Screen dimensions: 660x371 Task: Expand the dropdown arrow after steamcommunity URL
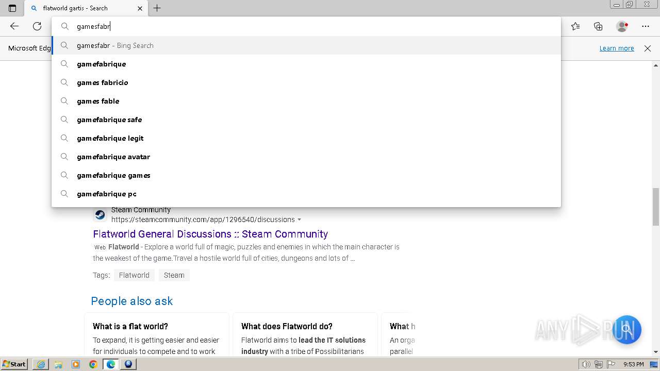click(x=299, y=220)
